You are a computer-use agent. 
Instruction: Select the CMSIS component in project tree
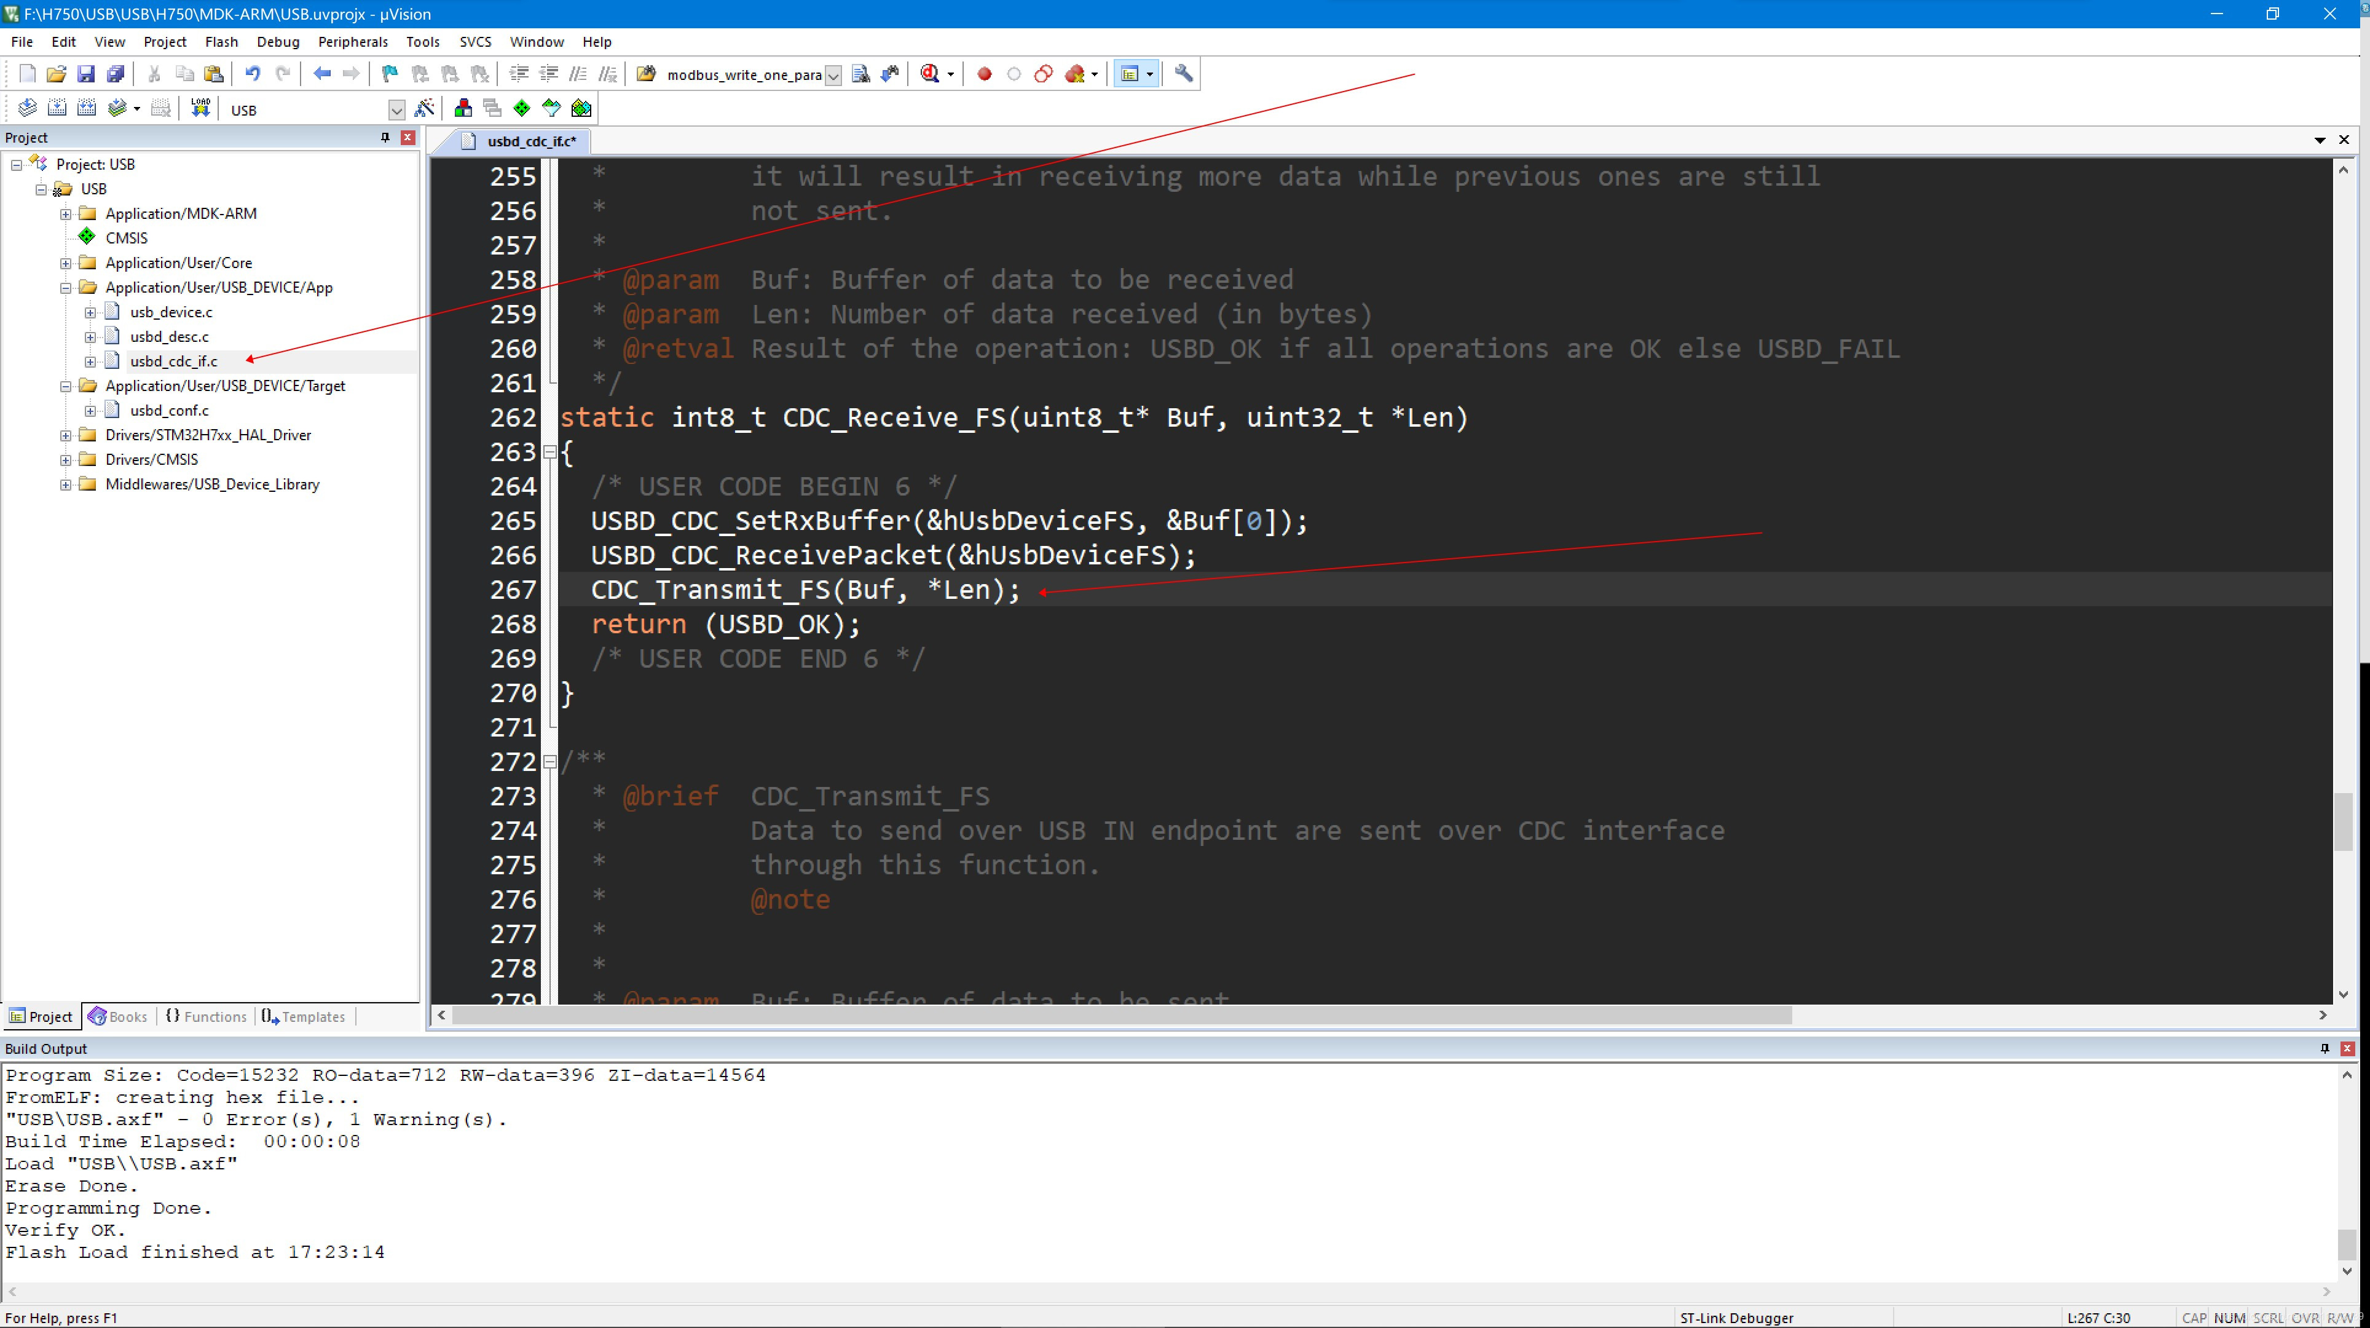click(126, 239)
